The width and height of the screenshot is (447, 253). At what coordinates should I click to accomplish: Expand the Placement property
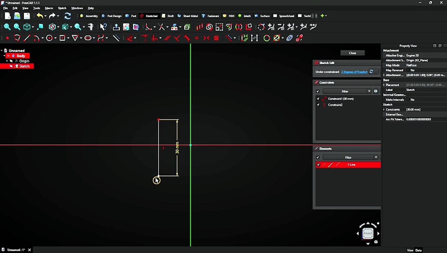(x=384, y=85)
